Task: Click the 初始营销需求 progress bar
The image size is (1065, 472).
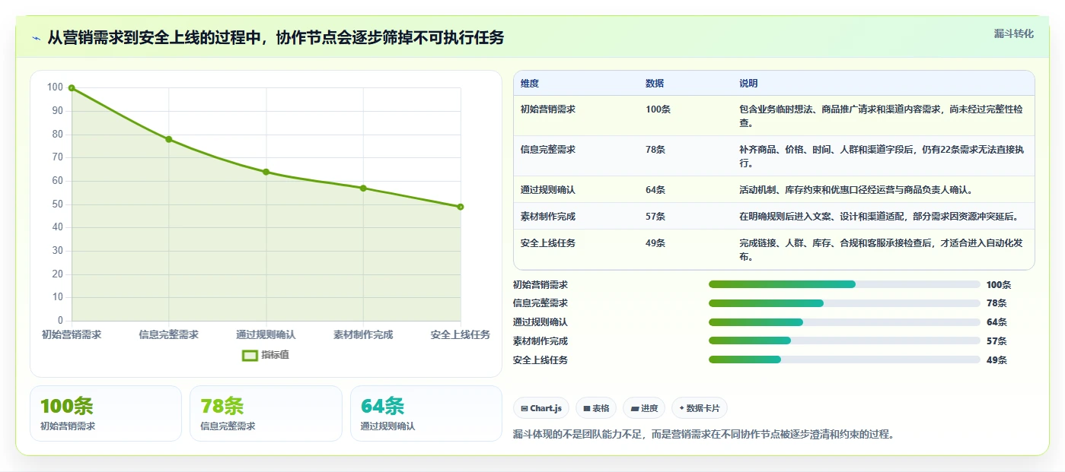Action: tap(844, 284)
